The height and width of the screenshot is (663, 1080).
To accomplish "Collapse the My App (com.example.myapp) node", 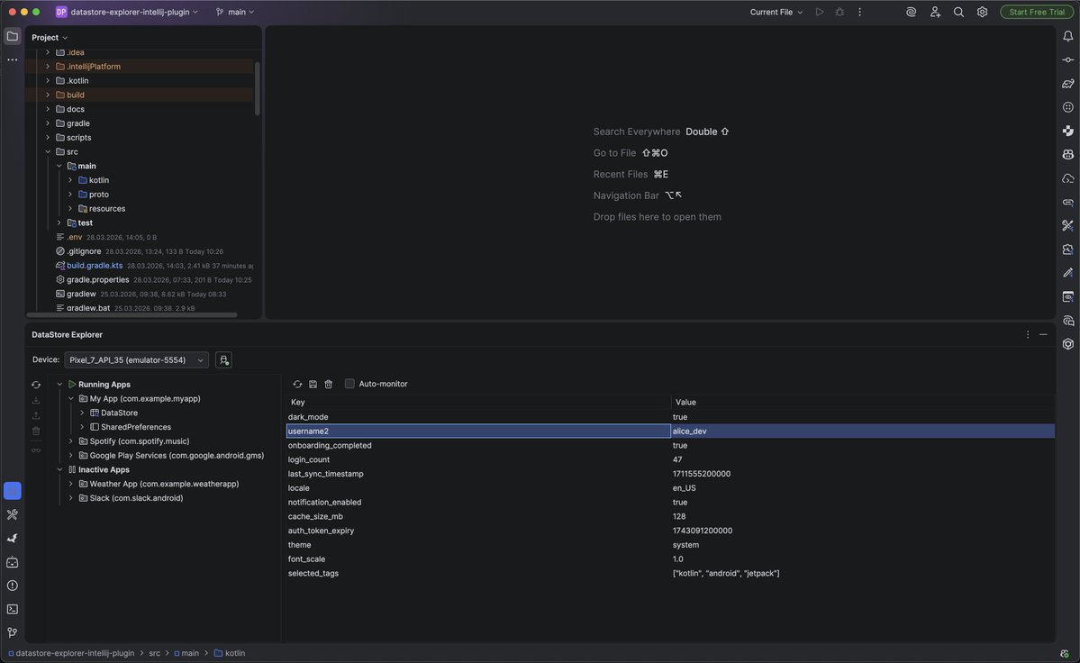I will [71, 399].
